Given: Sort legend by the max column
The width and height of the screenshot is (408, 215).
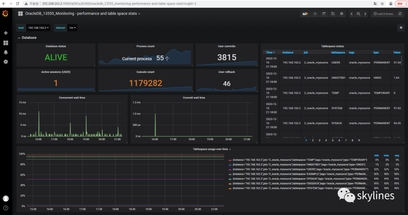Looking at the screenshot, I should click(386, 155).
